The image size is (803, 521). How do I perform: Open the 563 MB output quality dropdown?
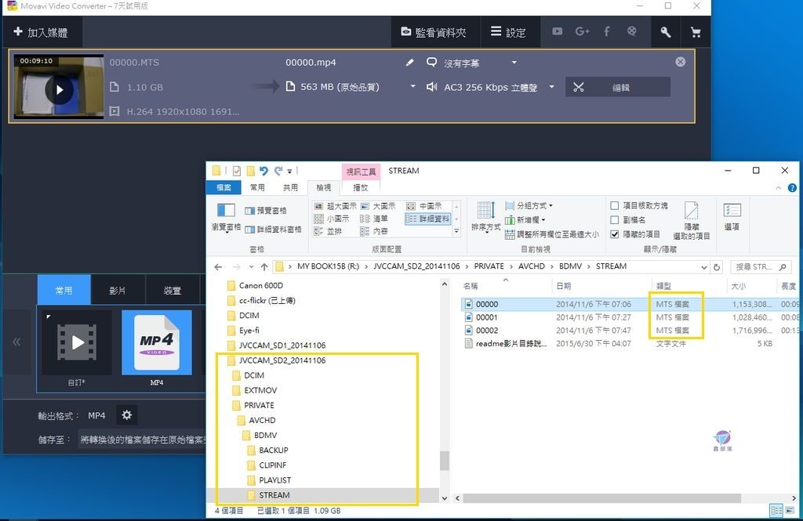click(x=412, y=86)
